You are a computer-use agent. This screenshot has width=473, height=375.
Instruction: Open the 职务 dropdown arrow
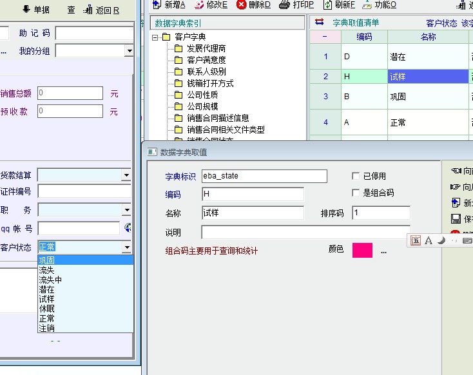126,210
